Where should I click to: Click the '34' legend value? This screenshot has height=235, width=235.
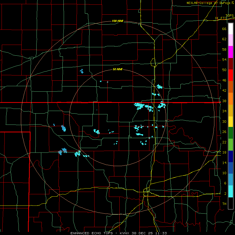(224, 111)
